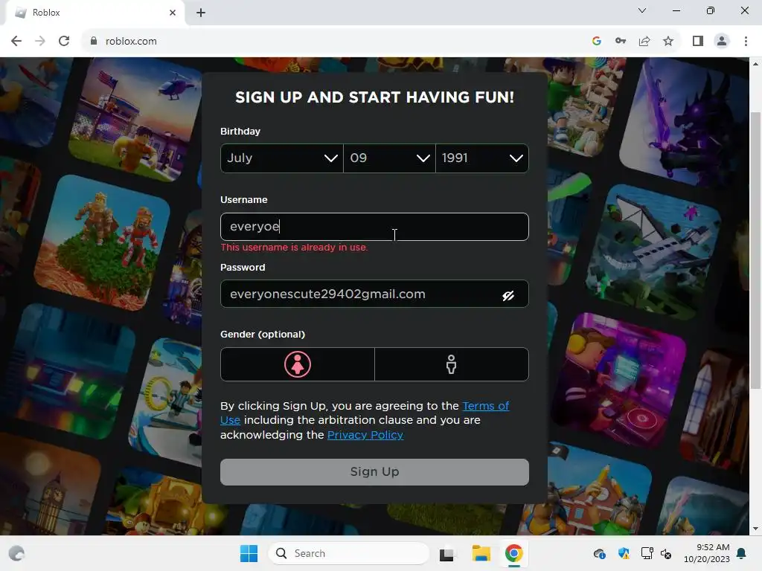The height and width of the screenshot is (571, 762).
Task: Click the roblox.com address bar
Action: [x=336, y=42]
